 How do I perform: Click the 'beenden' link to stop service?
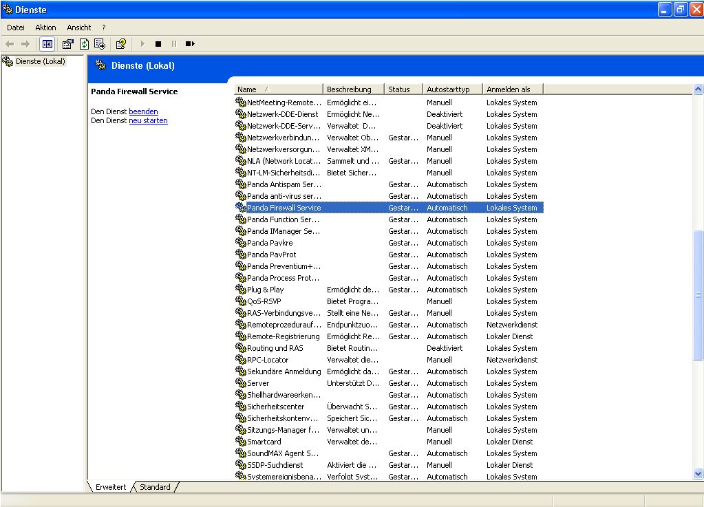click(143, 111)
